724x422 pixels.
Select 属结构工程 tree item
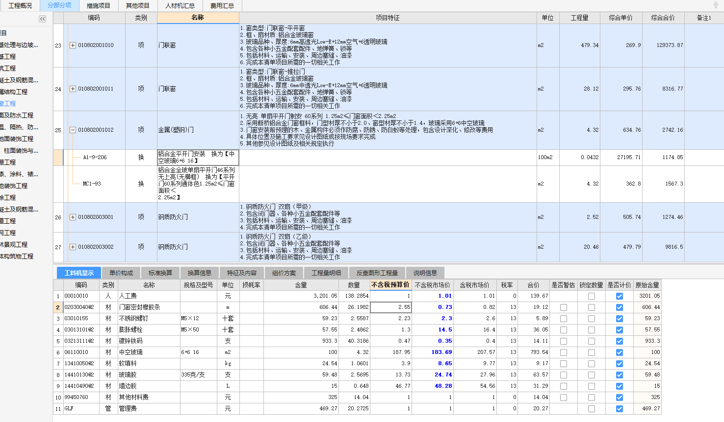click(x=14, y=92)
